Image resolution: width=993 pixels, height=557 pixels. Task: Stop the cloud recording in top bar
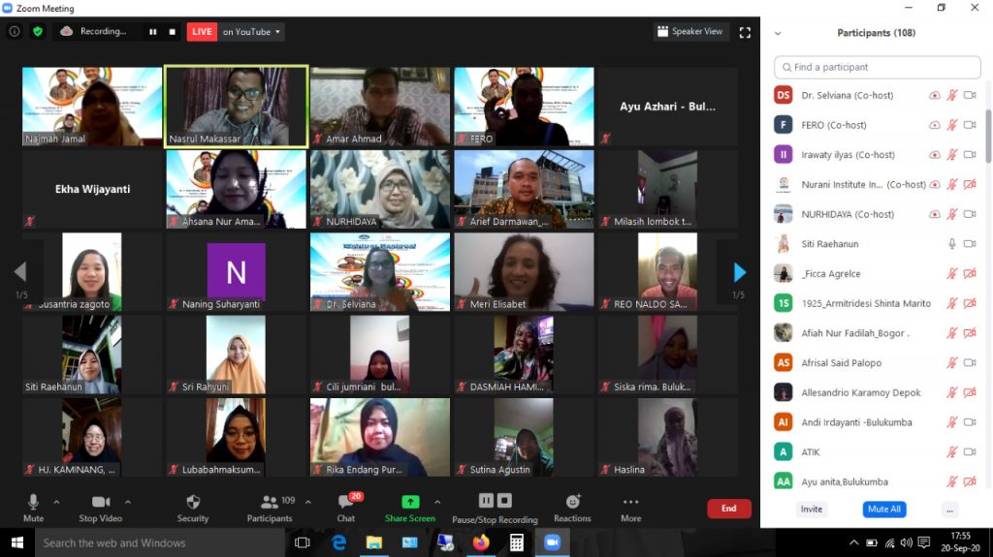click(x=173, y=31)
